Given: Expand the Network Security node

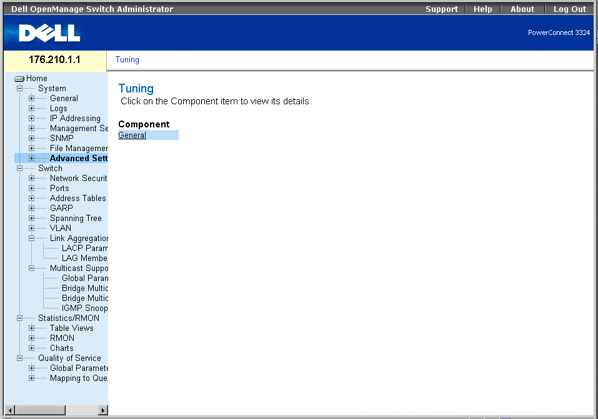Looking at the screenshot, I should [32, 179].
